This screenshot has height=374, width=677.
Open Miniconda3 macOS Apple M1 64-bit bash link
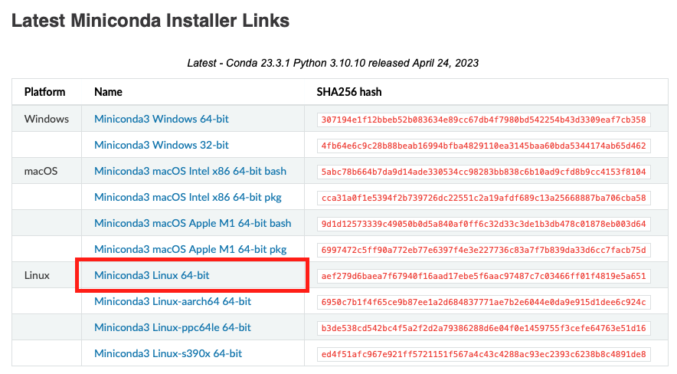pyautogui.click(x=192, y=223)
